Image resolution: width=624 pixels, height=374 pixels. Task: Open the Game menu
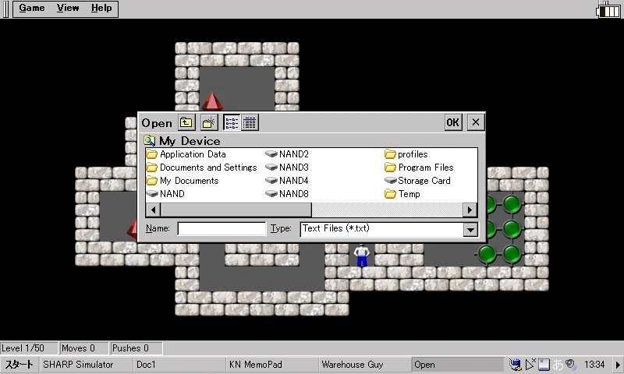[x=32, y=8]
